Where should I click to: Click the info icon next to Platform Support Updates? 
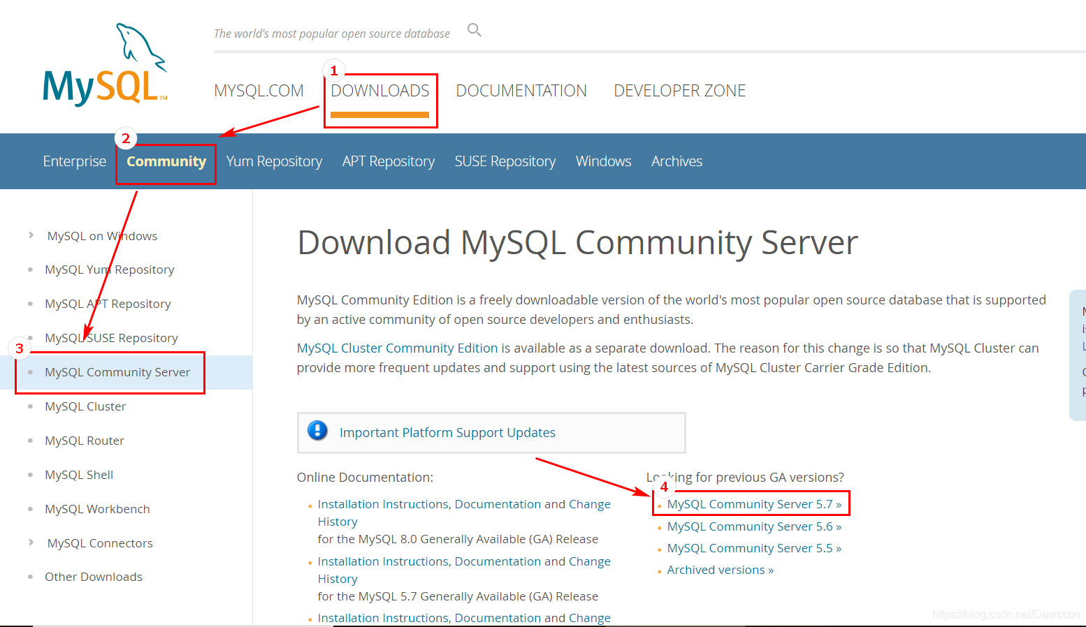coord(317,431)
